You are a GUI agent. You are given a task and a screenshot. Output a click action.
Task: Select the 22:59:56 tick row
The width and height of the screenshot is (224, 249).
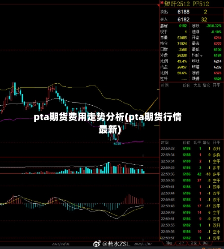(190, 232)
